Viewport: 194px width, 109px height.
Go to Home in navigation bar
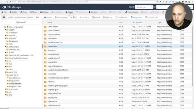pos(48,17)
